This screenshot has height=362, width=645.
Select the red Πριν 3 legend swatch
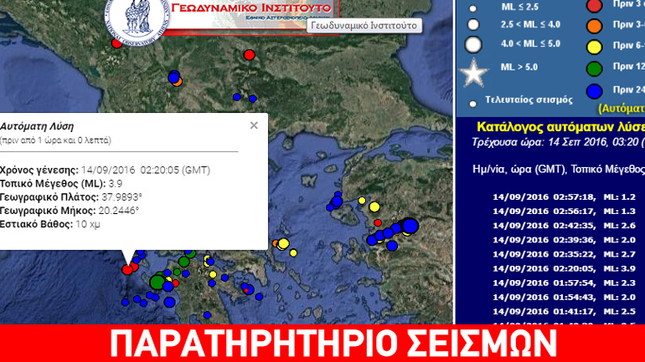pyautogui.click(x=595, y=5)
